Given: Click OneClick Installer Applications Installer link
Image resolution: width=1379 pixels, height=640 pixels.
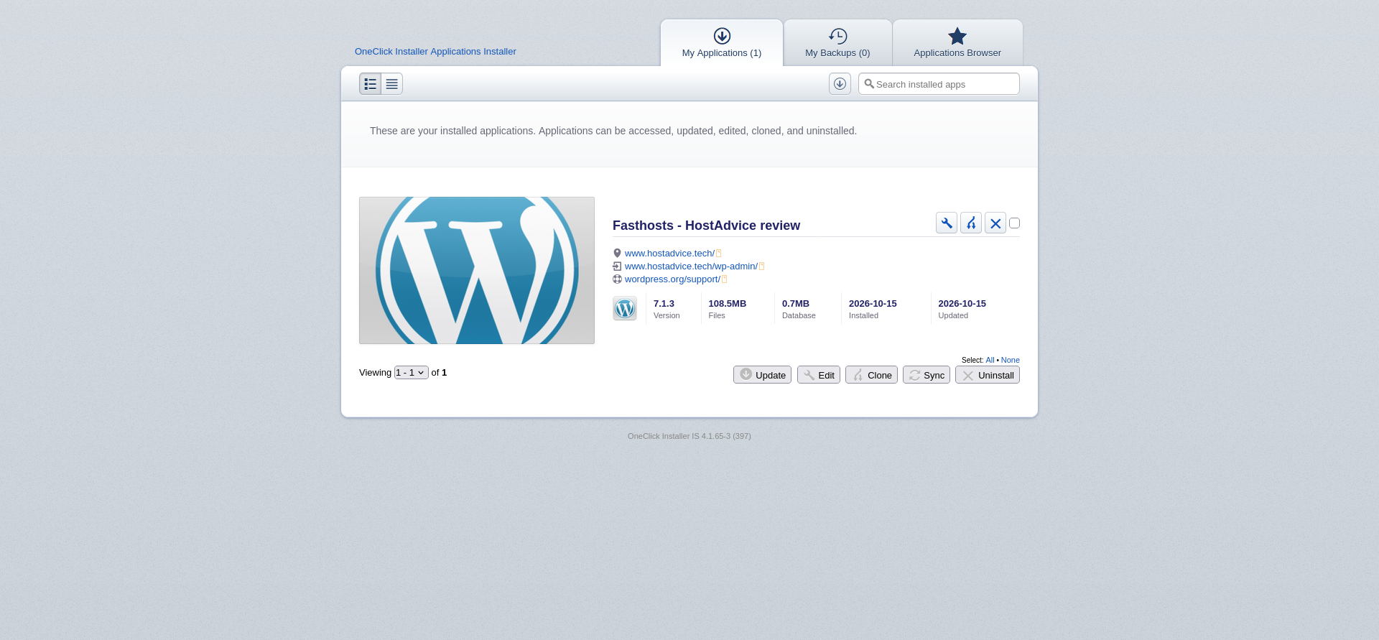Looking at the screenshot, I should [x=435, y=52].
